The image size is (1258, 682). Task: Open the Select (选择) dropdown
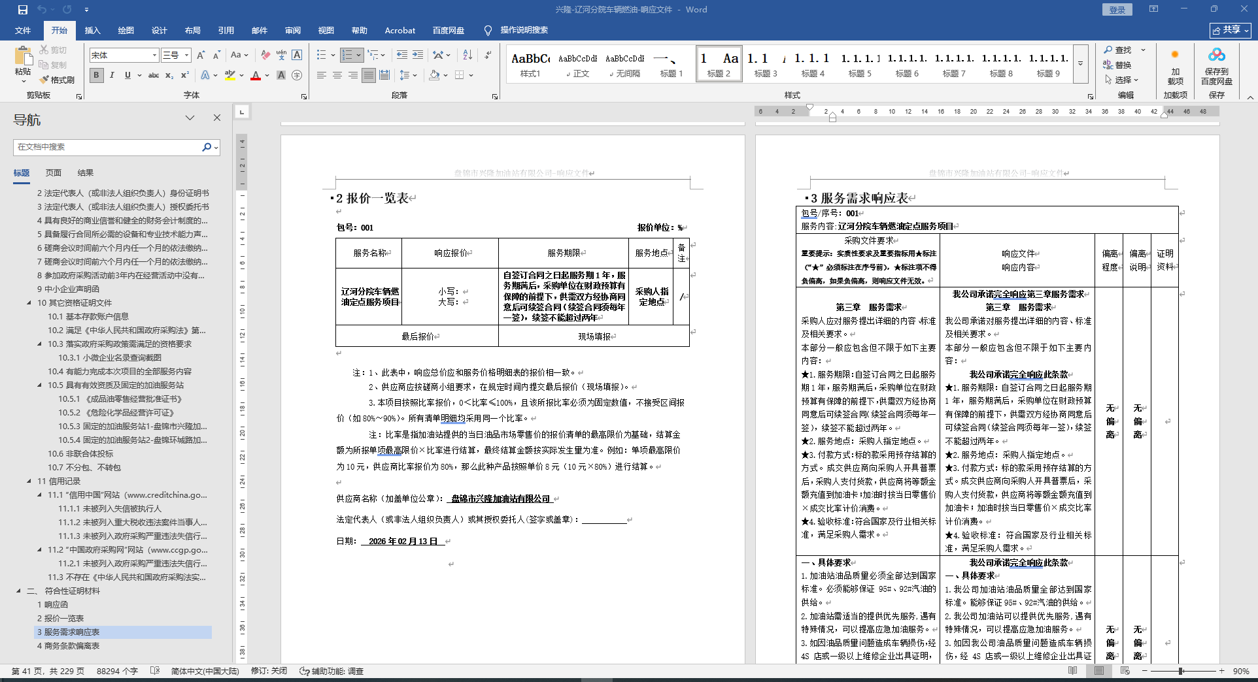1121,80
